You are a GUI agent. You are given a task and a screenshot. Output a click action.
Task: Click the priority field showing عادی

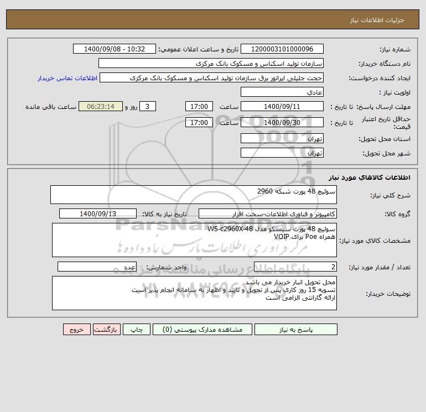282,92
